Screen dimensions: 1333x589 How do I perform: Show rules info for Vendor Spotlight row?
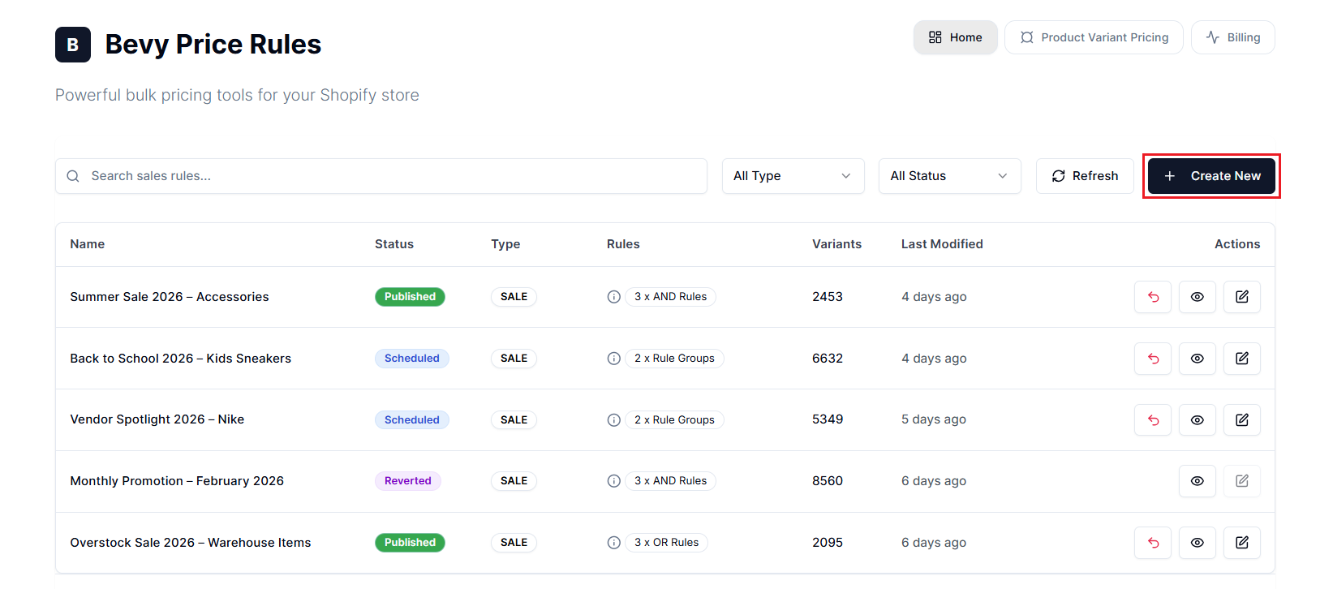pos(614,420)
